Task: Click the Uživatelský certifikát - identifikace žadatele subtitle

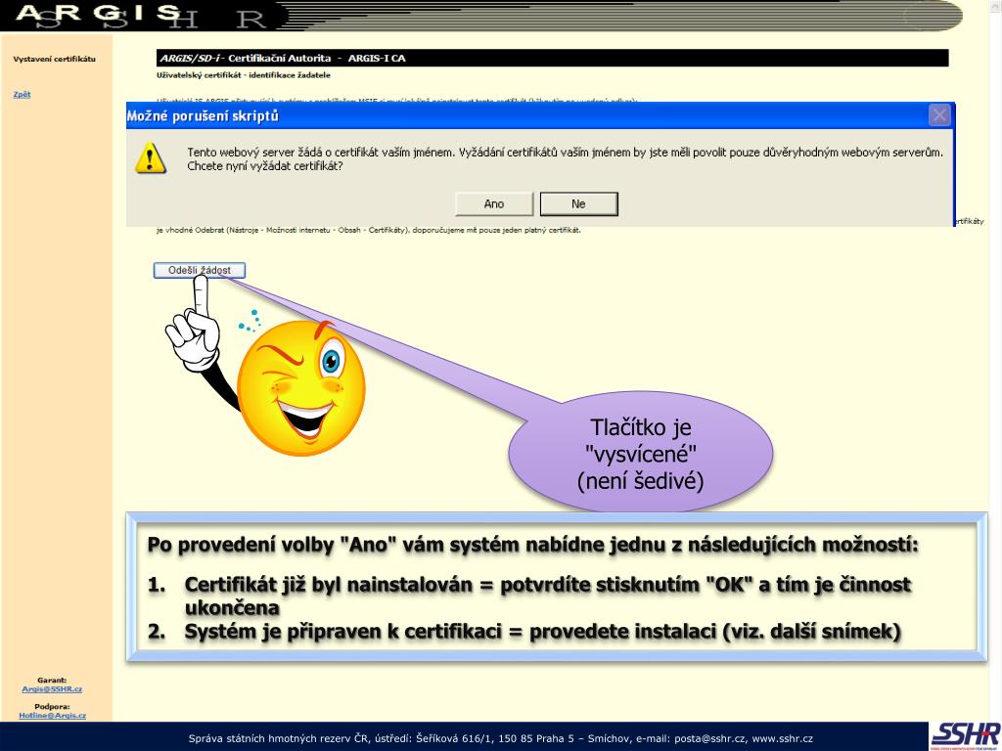Action: pos(244,75)
